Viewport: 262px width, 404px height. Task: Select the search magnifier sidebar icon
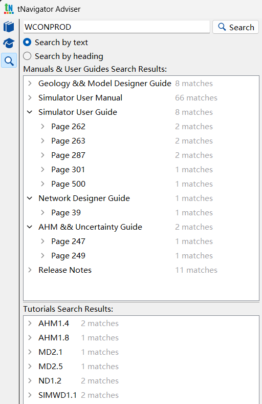pos(9,61)
